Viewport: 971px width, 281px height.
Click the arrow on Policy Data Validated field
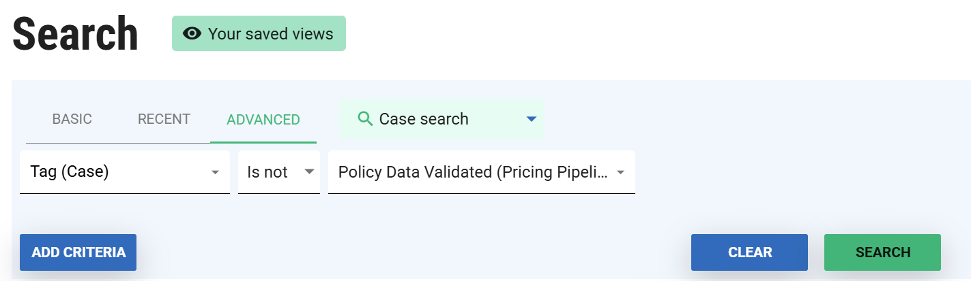(x=620, y=172)
